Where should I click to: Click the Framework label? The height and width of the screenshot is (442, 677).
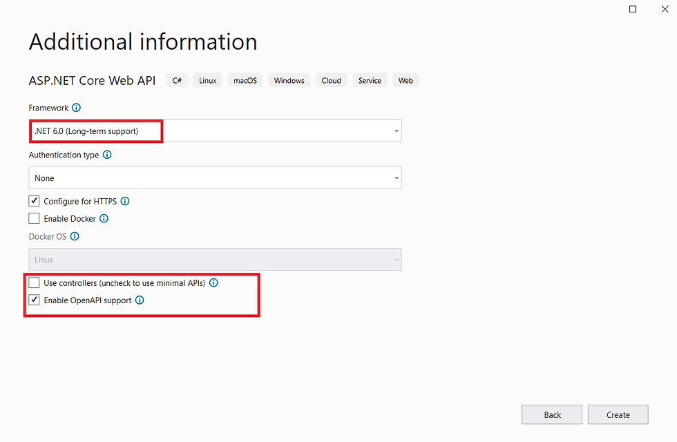coord(48,108)
